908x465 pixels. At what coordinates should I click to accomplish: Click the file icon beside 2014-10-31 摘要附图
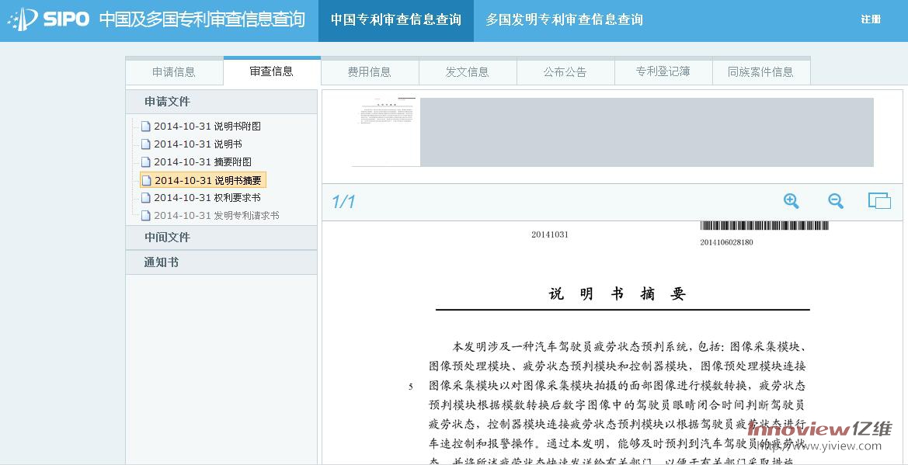pyautogui.click(x=145, y=161)
